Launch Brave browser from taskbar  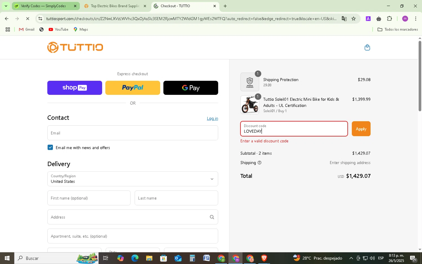tap(264, 258)
